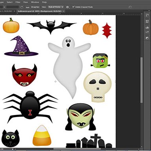Open the Filter menu
This screenshot has height=151, width=151.
click(x=18, y=2)
